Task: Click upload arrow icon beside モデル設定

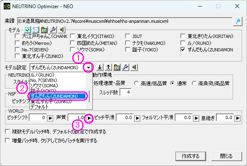Action: pyautogui.click(x=108, y=67)
